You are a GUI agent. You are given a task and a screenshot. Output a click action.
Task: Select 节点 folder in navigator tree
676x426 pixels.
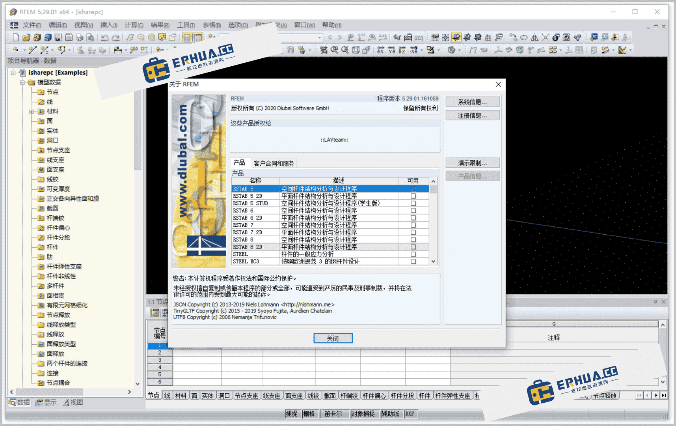[x=48, y=92]
